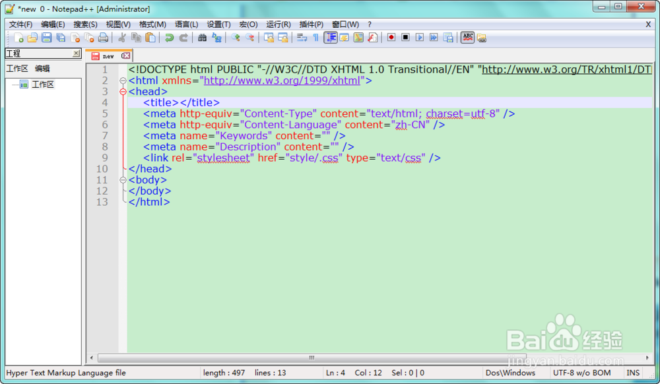The image size is (660, 384).
Task: Open Find with binoculars icon
Action: click(203, 38)
